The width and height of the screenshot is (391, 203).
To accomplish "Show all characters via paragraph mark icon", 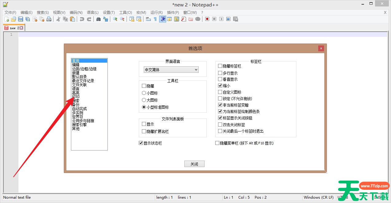I will pos(155,19).
